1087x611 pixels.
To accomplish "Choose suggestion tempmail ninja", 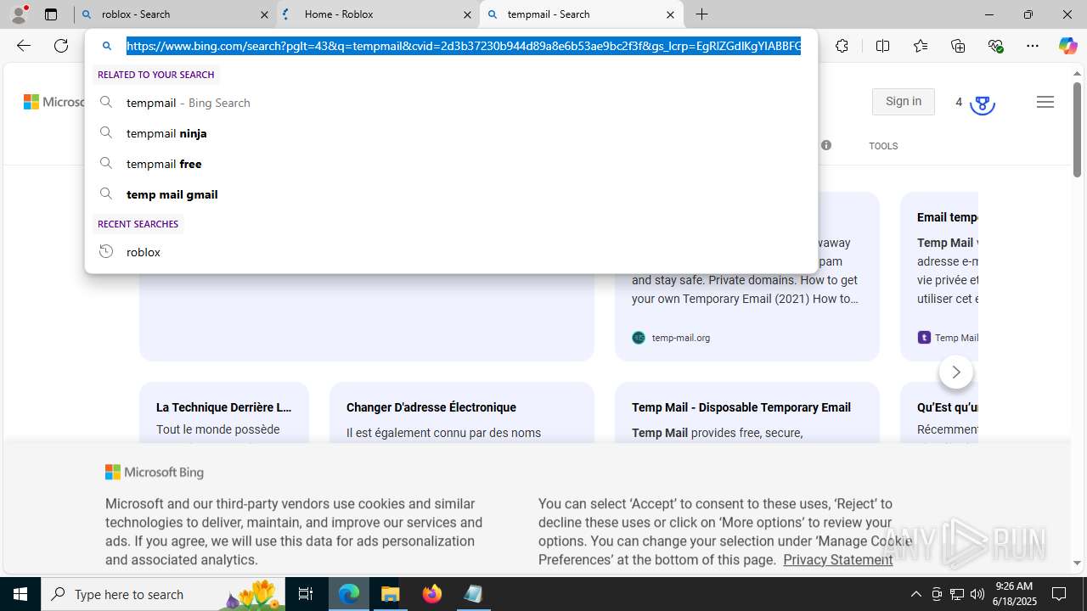I will (x=451, y=132).
